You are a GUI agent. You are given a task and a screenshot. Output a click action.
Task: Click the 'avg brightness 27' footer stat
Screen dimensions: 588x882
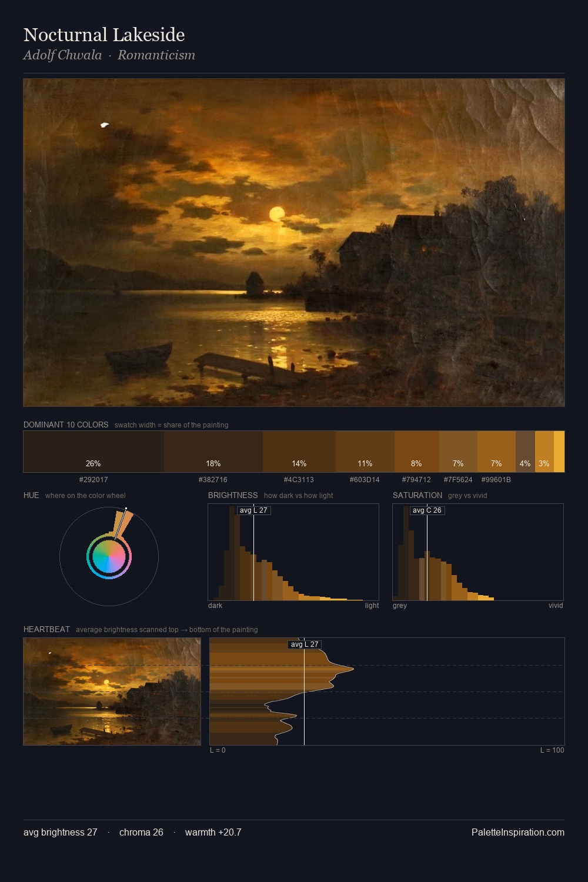coord(61,832)
